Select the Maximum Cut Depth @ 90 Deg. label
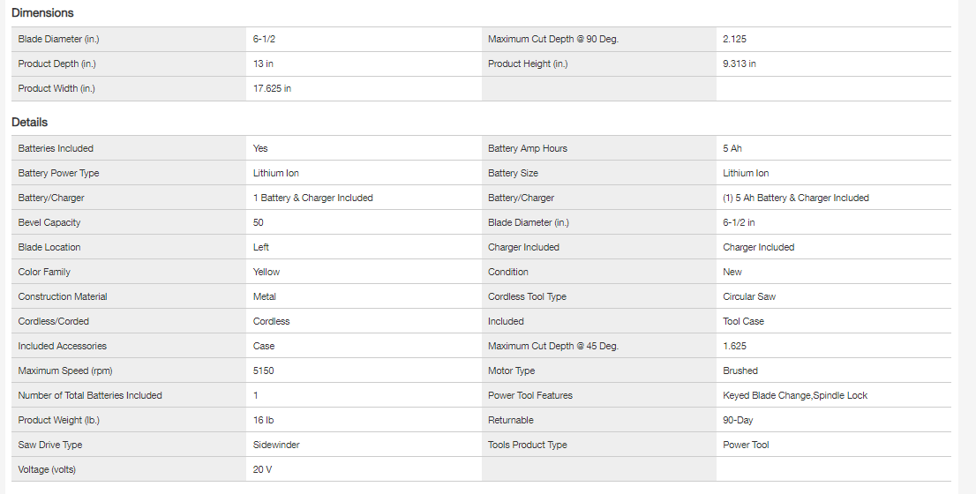 point(553,40)
